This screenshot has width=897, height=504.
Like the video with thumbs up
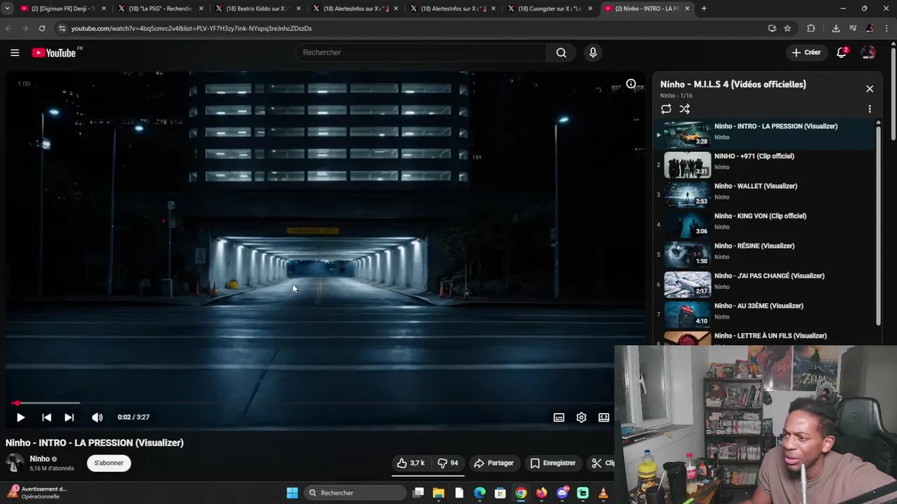pos(411,463)
